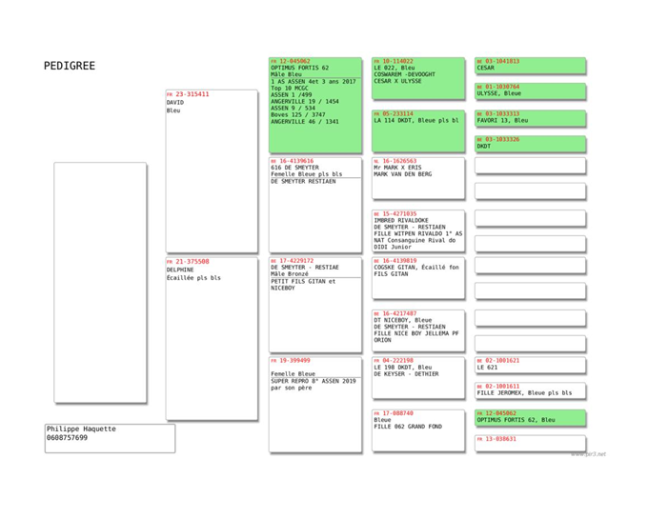Image resolution: width=648 pixels, height=519 pixels.
Task: Click the PEDIGREE title heading
Action: pyautogui.click(x=69, y=66)
